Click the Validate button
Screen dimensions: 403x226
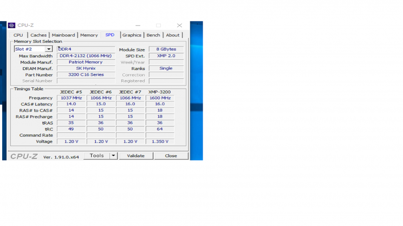point(136,156)
